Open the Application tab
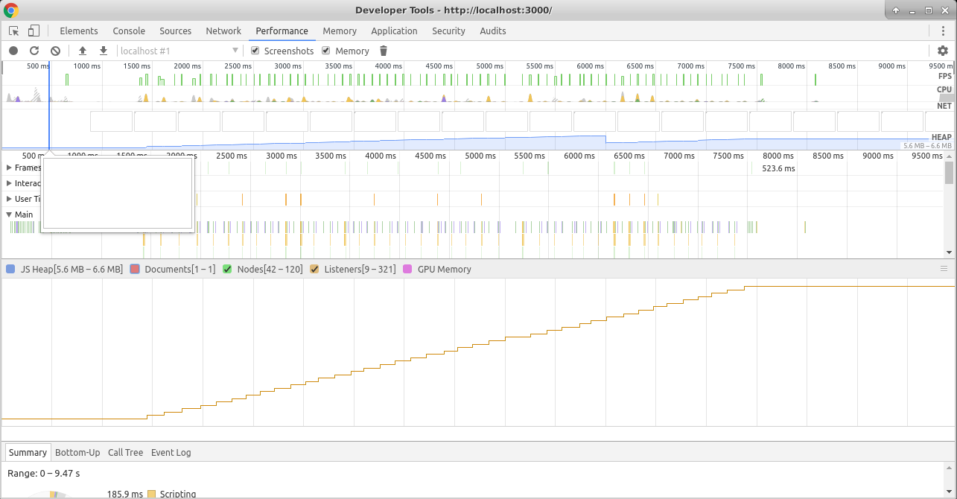This screenshot has height=499, width=957. [x=394, y=31]
